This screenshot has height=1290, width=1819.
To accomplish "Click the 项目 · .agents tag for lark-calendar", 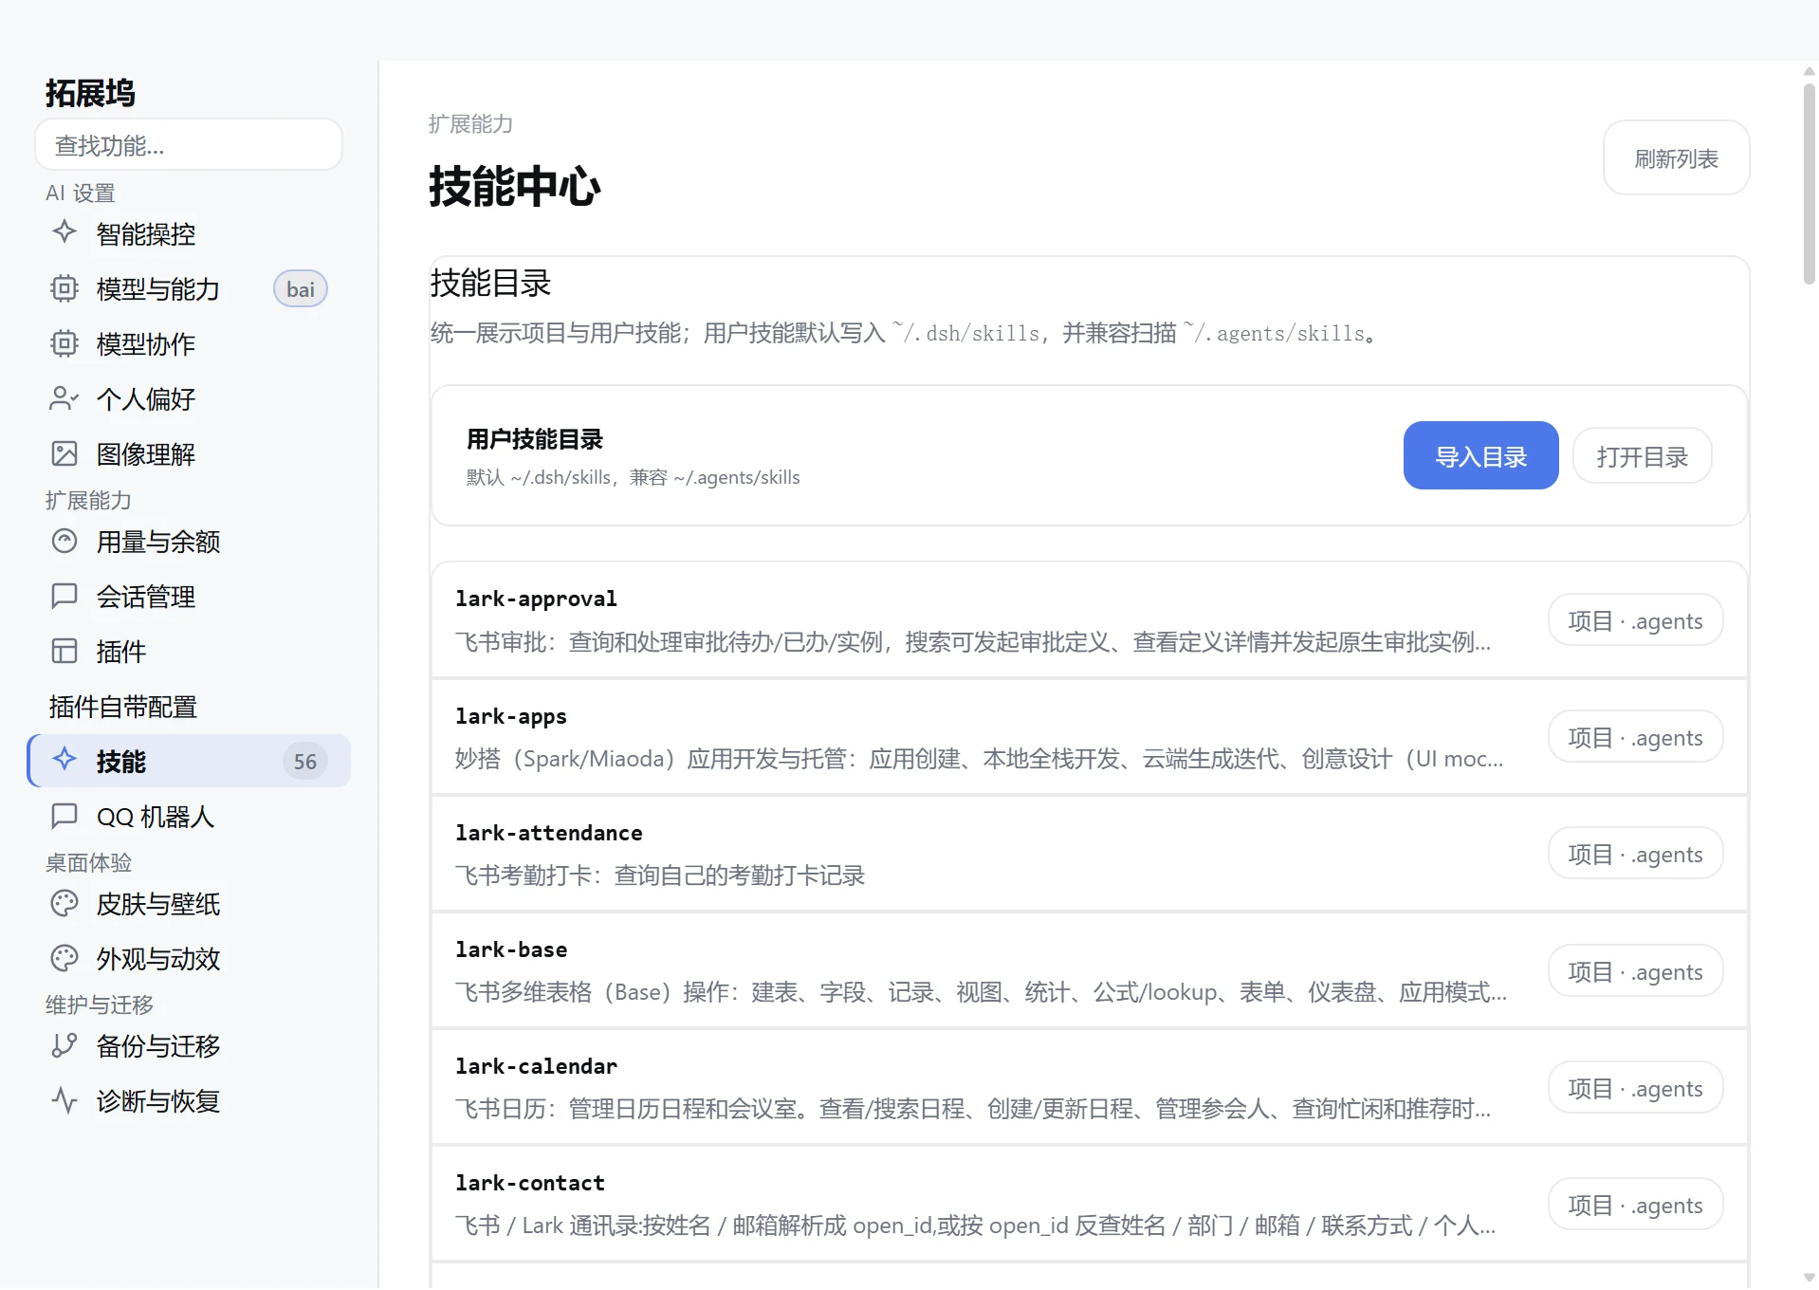I will click(x=1635, y=1088).
